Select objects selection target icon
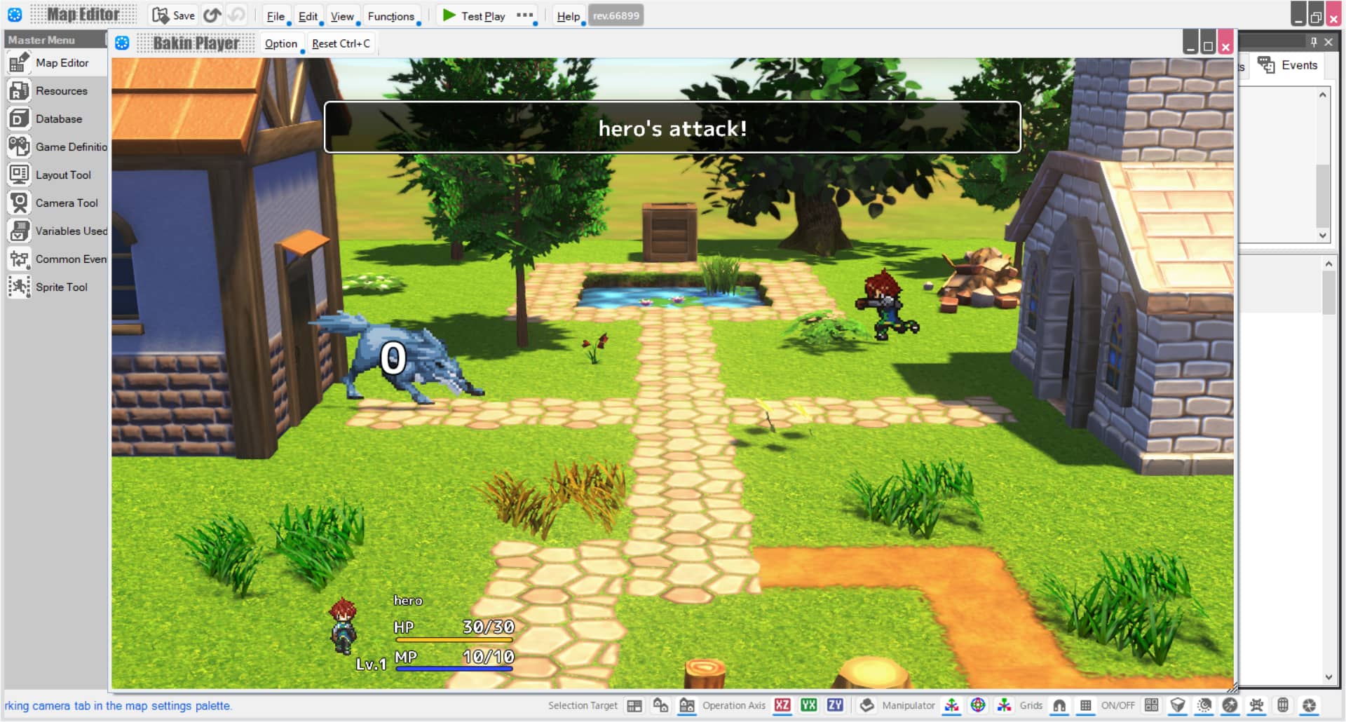This screenshot has width=1346, height=722. [x=660, y=705]
